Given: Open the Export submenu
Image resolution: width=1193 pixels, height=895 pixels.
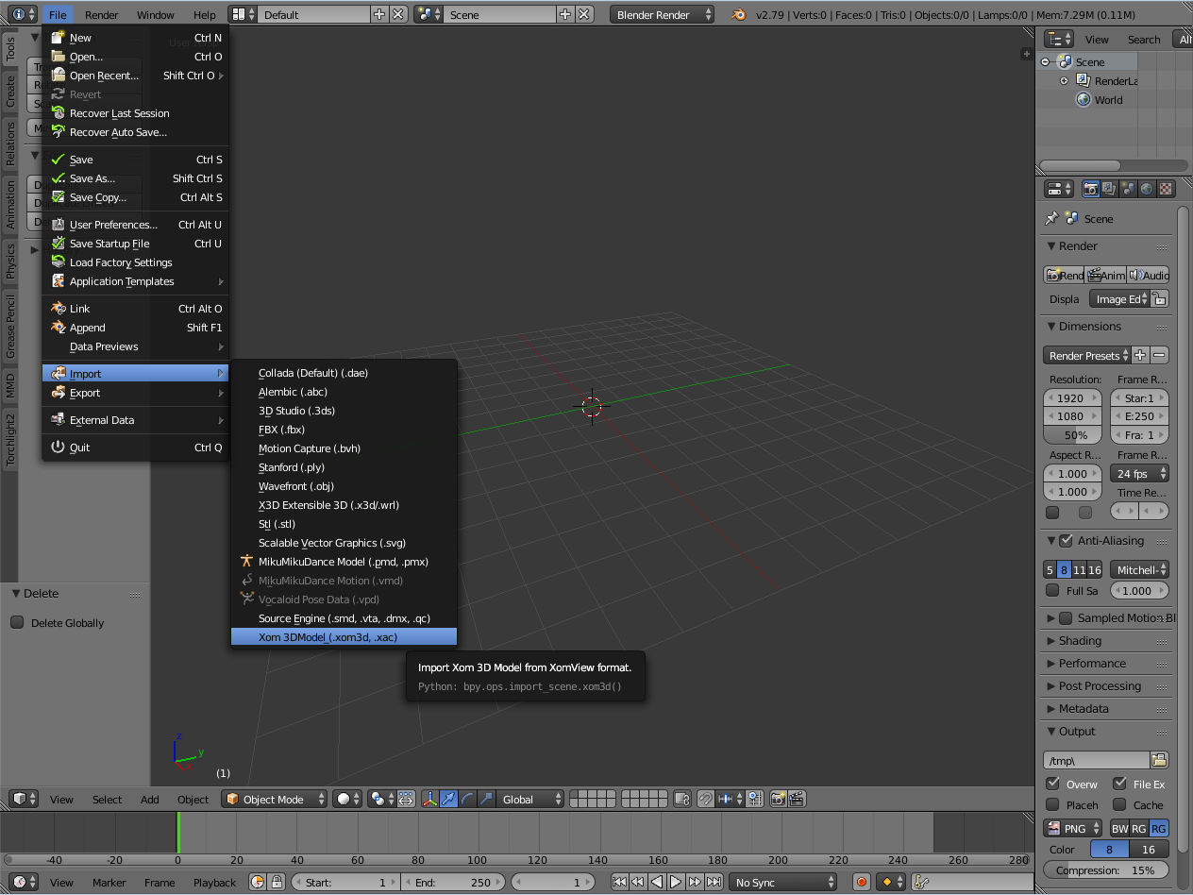Looking at the screenshot, I should point(136,393).
